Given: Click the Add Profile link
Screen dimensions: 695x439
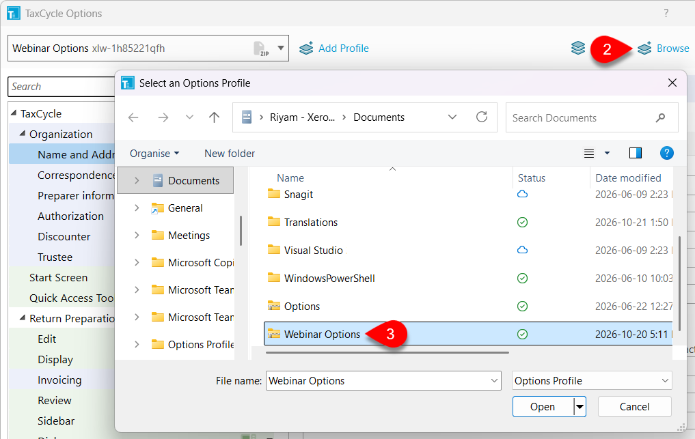Looking at the screenshot, I should (x=344, y=48).
